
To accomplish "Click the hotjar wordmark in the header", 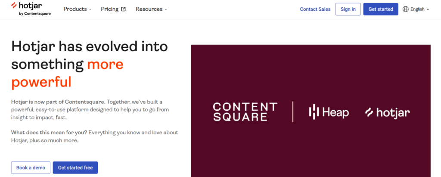I will coord(35,6).
